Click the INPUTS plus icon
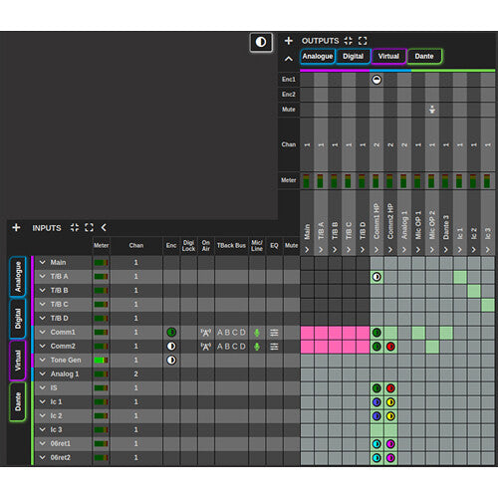Image resolution: width=498 pixels, height=498 pixels. (x=16, y=228)
